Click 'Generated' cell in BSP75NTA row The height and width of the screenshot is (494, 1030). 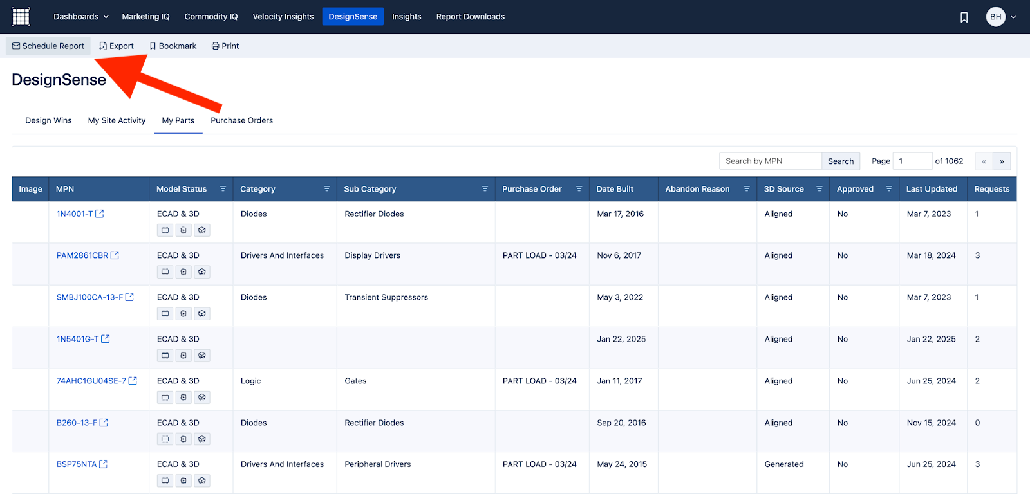pyautogui.click(x=784, y=464)
